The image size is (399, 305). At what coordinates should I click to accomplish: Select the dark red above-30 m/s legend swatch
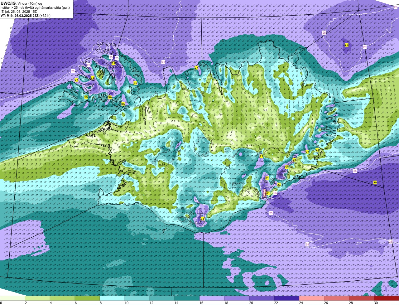387,298
